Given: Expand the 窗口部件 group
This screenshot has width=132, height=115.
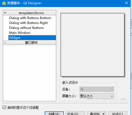Looking at the screenshot, I should pyautogui.click(x=5, y=43).
